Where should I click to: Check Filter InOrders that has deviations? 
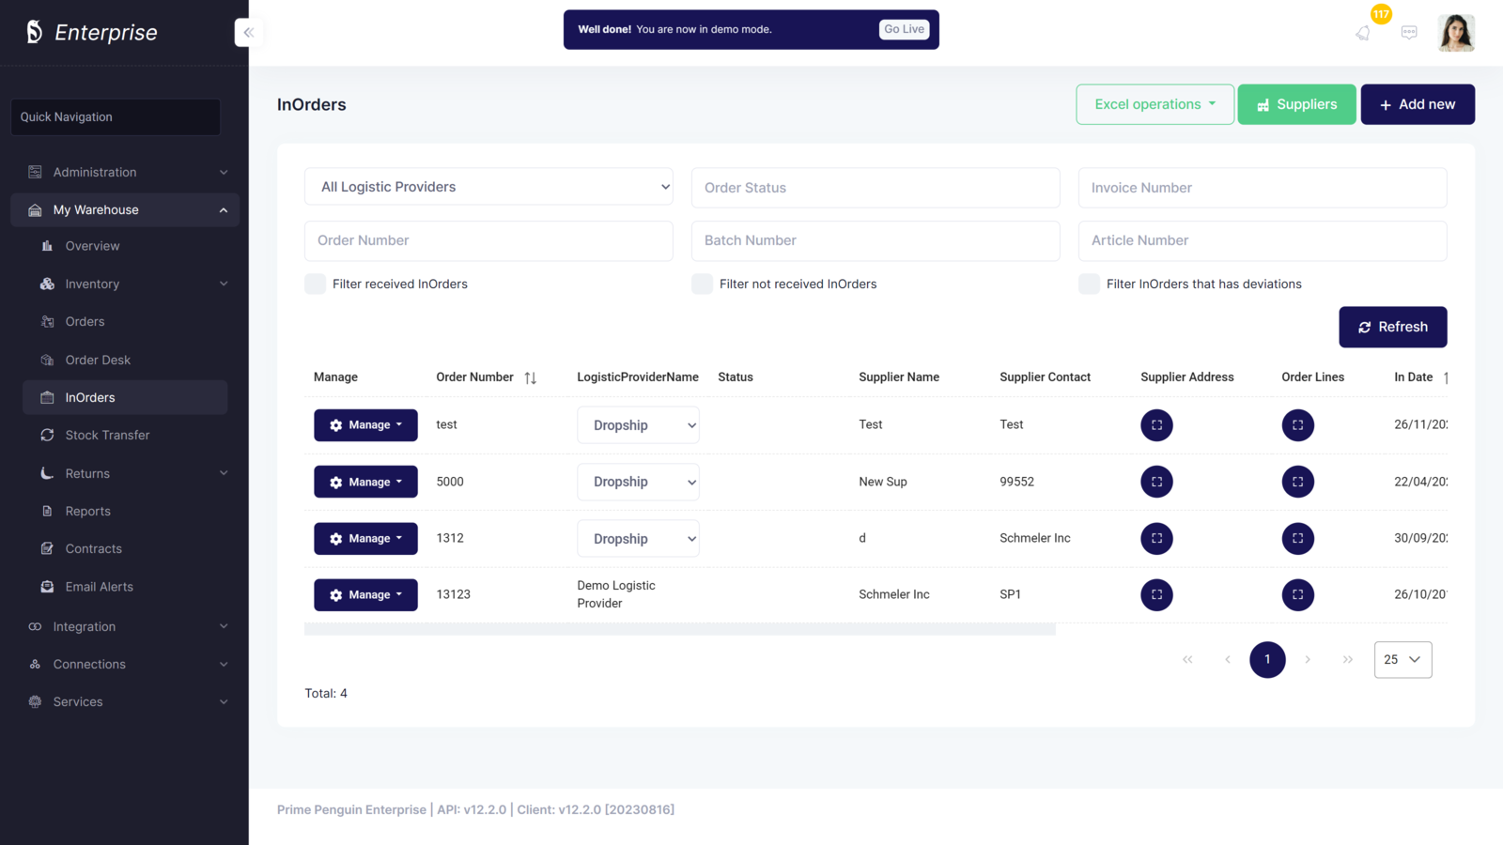pyautogui.click(x=1089, y=284)
